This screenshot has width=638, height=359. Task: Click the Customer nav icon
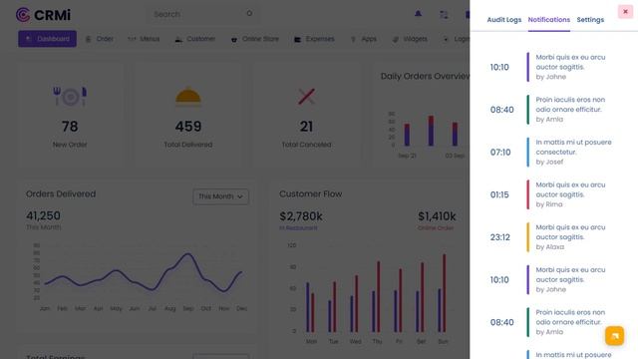(178, 39)
